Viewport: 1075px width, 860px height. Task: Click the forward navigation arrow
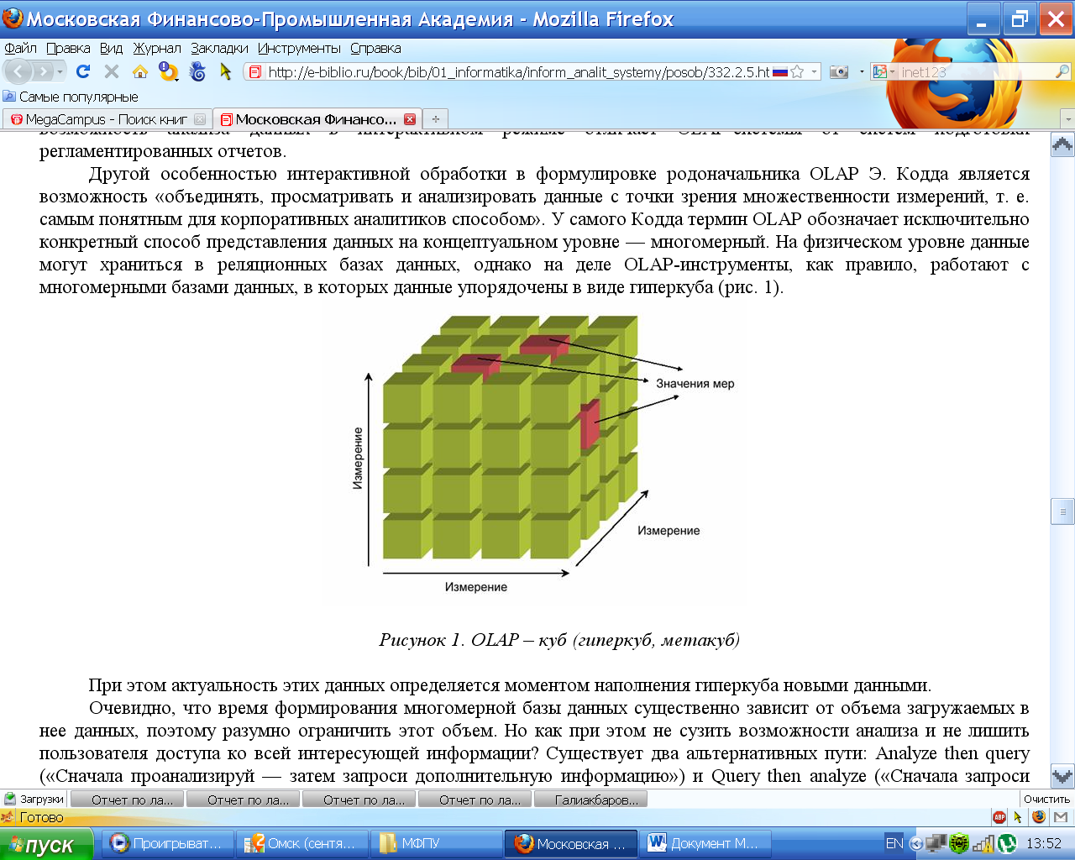pyautogui.click(x=43, y=72)
